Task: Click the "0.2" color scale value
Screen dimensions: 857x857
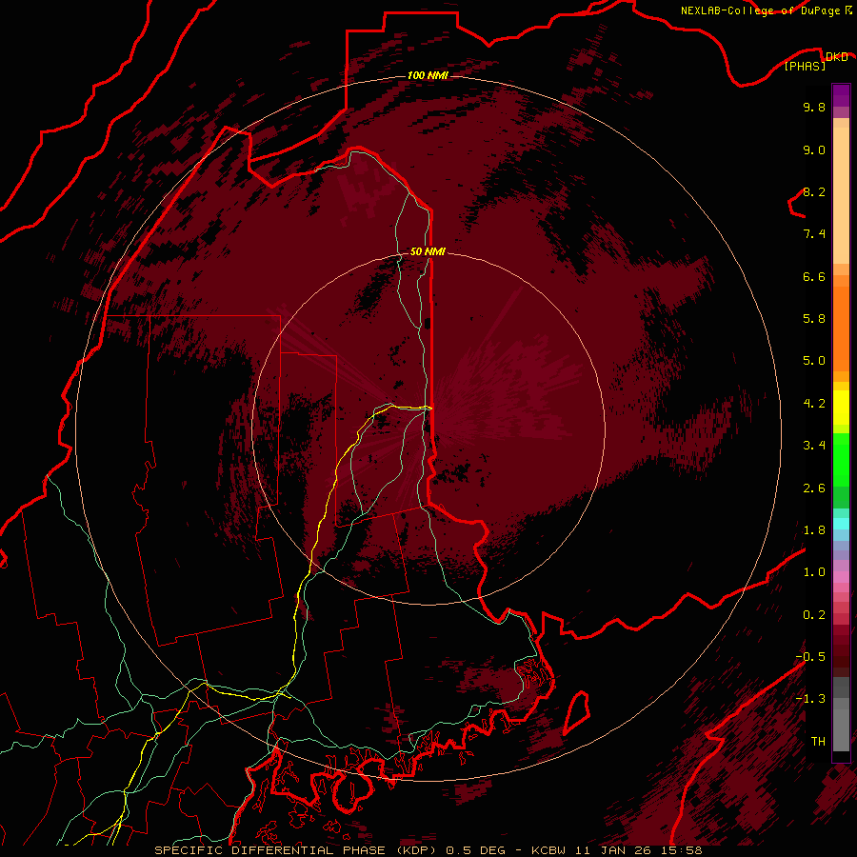Action: pos(814,615)
